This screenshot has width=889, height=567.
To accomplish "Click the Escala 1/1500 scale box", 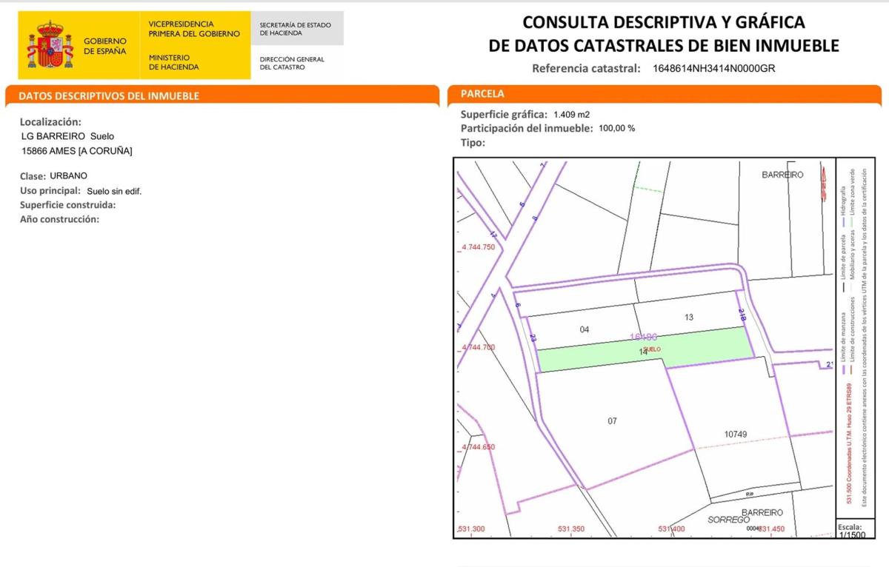I will (849, 530).
